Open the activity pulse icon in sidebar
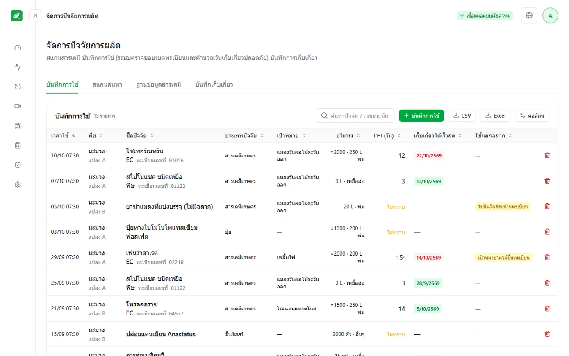Image resolution: width=569 pixels, height=356 pixels. point(18,67)
